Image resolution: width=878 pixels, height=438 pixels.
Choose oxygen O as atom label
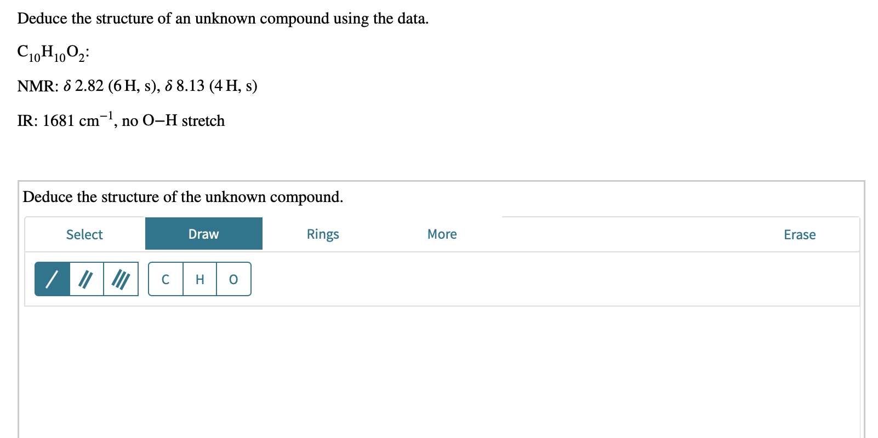tap(233, 279)
